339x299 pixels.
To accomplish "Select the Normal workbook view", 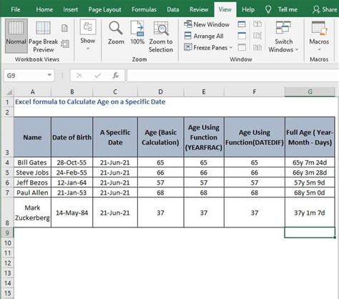I will 16,36.
